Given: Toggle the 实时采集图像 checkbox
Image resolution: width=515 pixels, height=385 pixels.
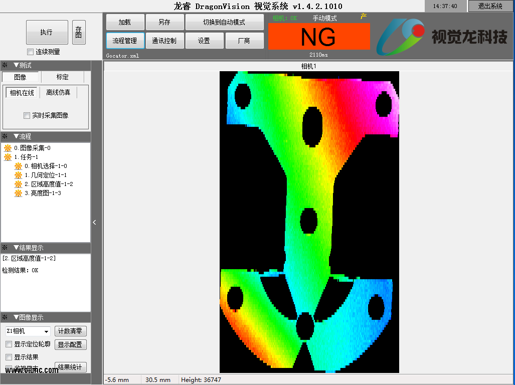Looking at the screenshot, I should tap(27, 116).
